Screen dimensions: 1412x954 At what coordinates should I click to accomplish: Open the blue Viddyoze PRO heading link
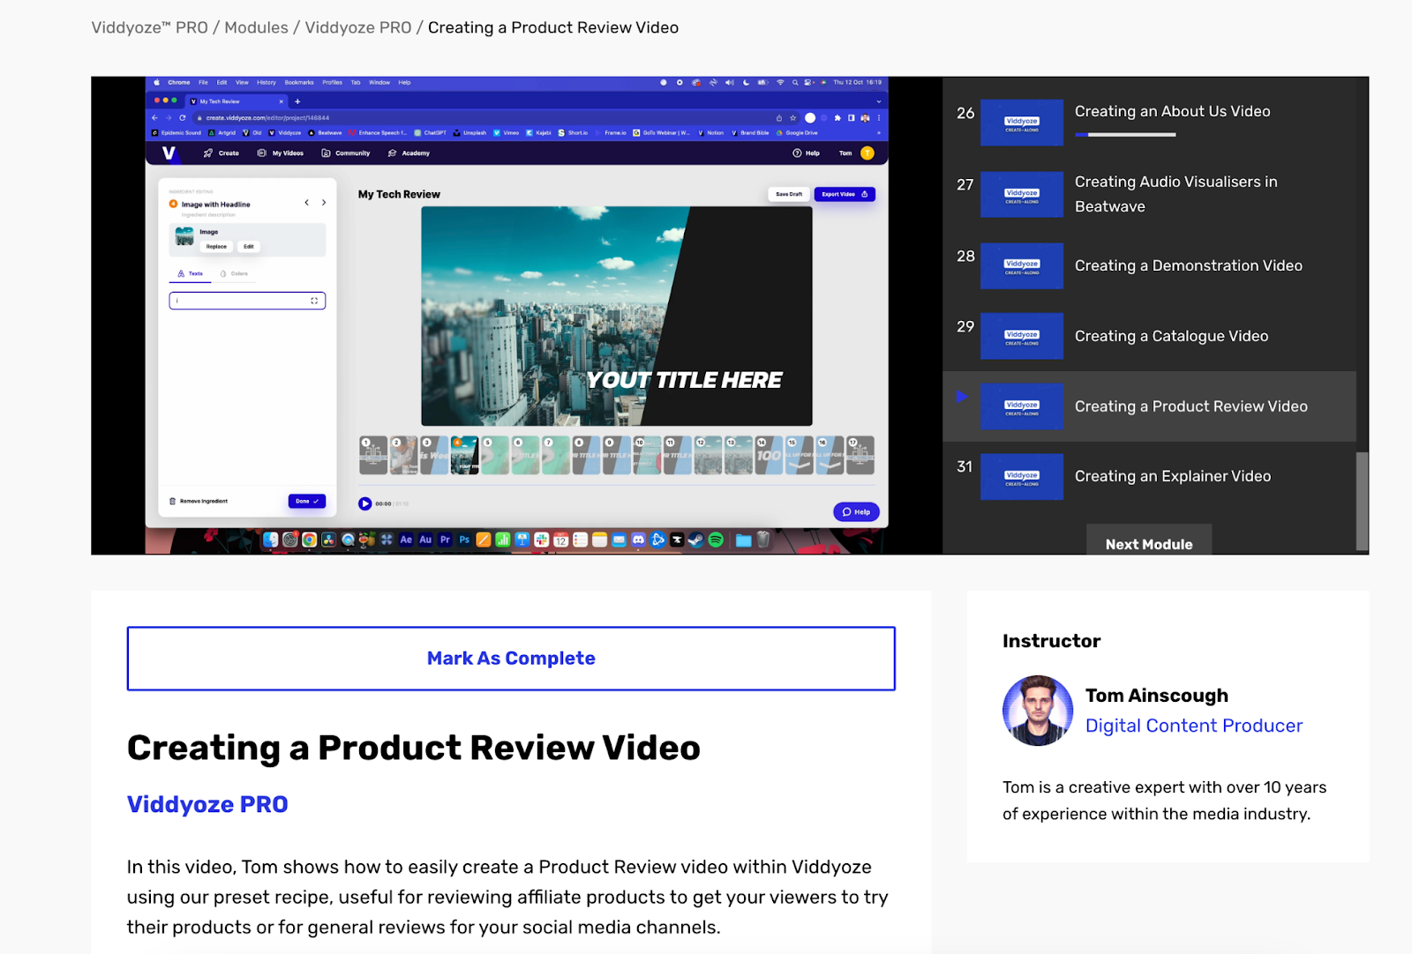[207, 804]
